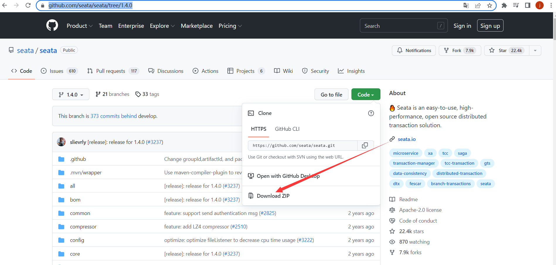Viewport: 556px width, 265px height.
Task: Open the Team nav link
Action: [x=106, y=26]
